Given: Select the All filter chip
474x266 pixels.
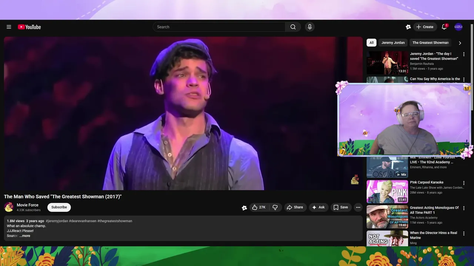Looking at the screenshot, I should 371,42.
